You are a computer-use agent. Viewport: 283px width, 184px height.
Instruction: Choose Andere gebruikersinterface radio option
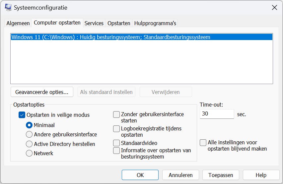tap(29, 135)
